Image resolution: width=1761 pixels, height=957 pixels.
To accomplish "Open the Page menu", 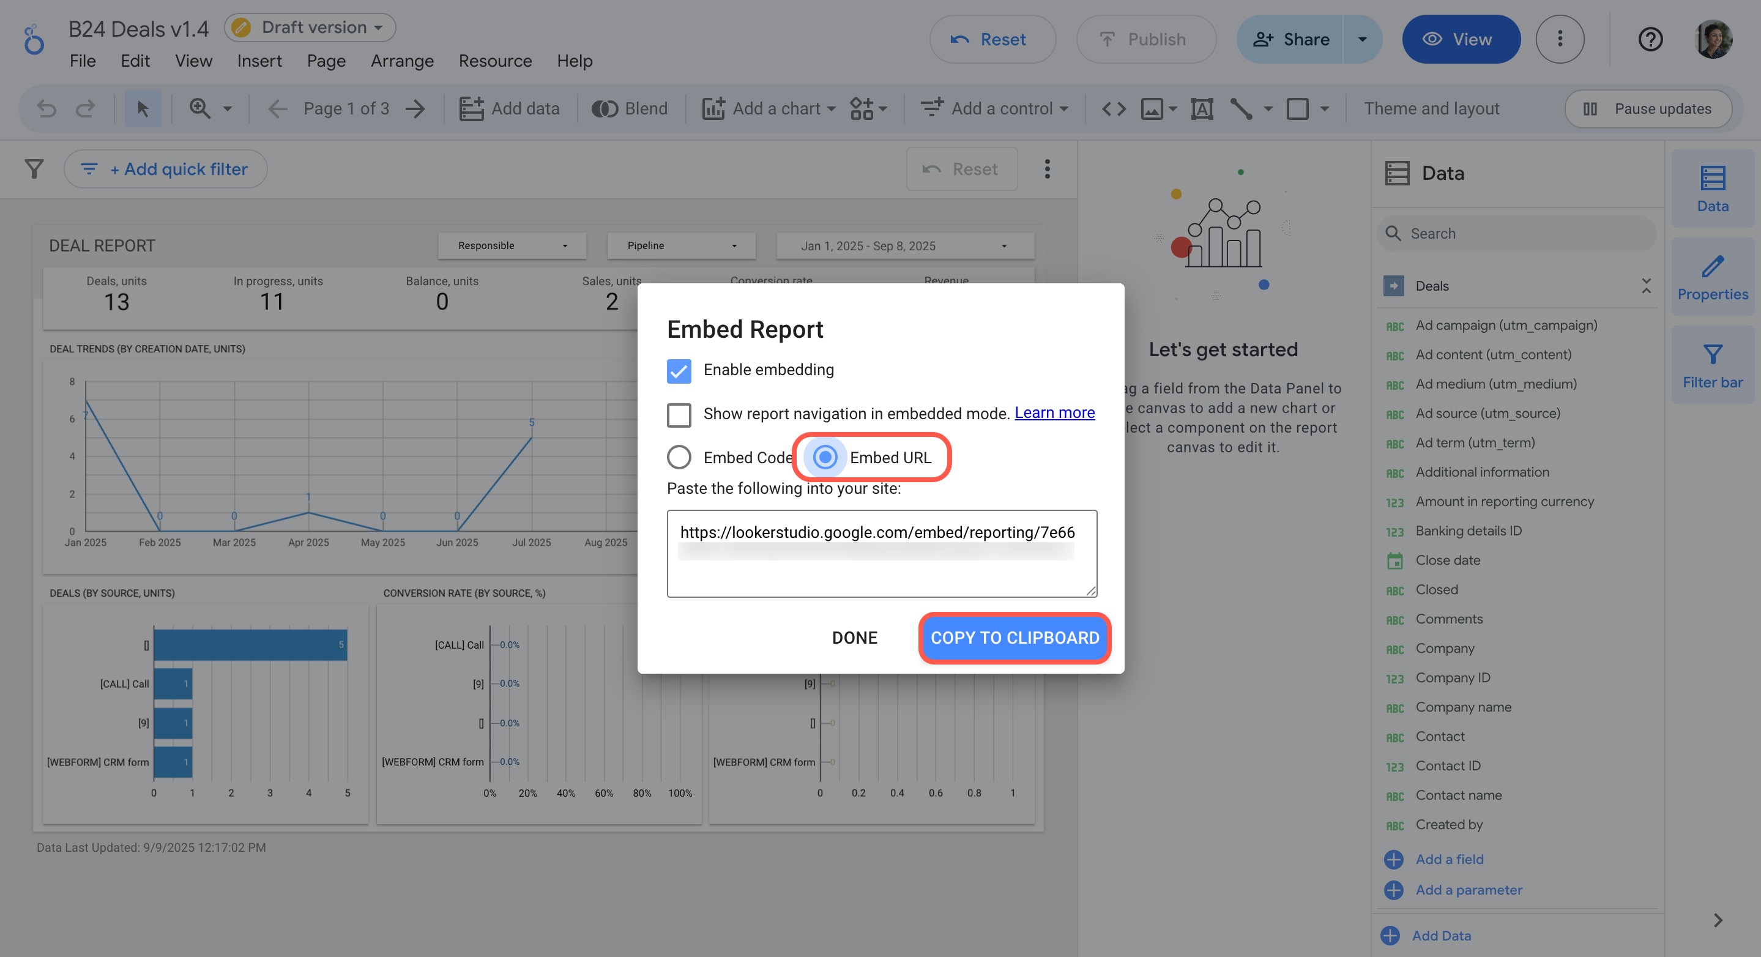I will (x=326, y=61).
